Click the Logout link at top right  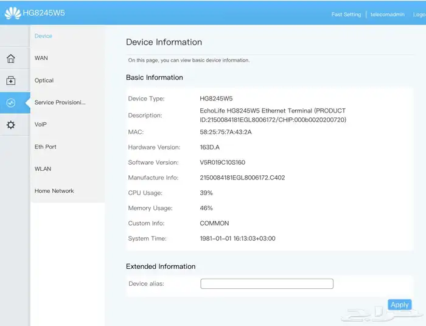pos(420,15)
